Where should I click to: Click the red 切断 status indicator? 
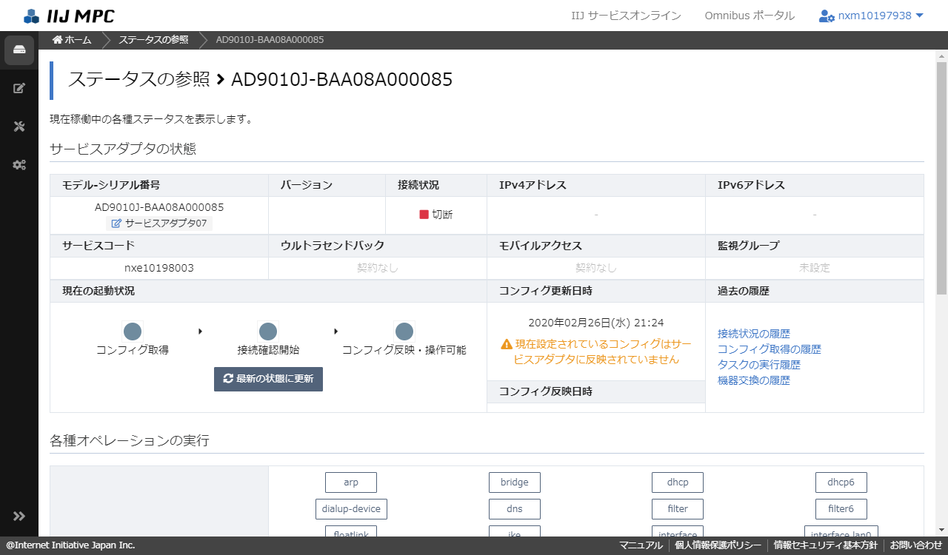(x=436, y=215)
